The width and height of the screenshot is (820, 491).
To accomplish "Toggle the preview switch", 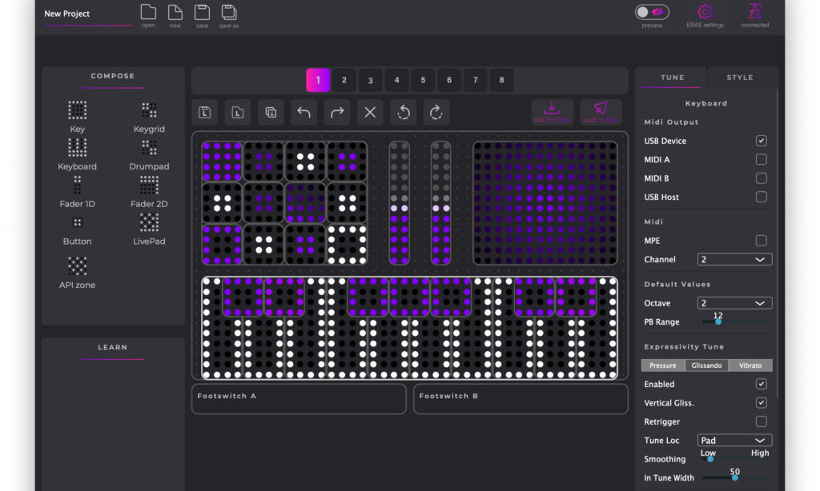I will [x=652, y=12].
